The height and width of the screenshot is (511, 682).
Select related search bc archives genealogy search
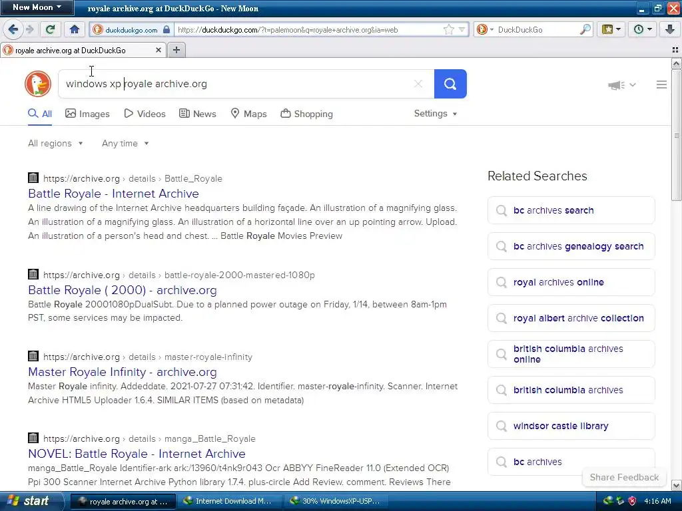pos(571,246)
